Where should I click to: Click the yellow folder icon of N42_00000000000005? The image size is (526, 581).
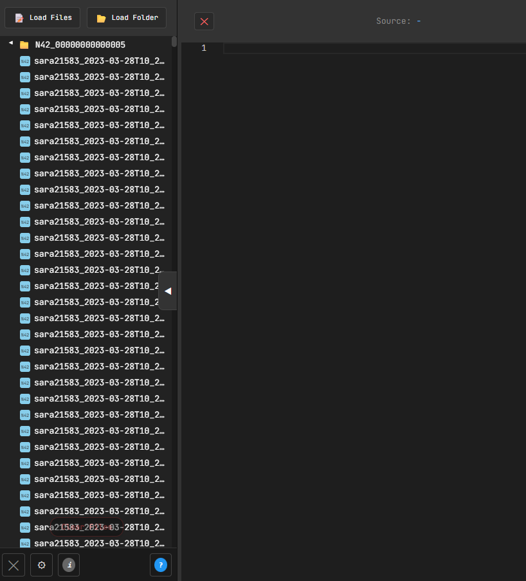click(24, 45)
